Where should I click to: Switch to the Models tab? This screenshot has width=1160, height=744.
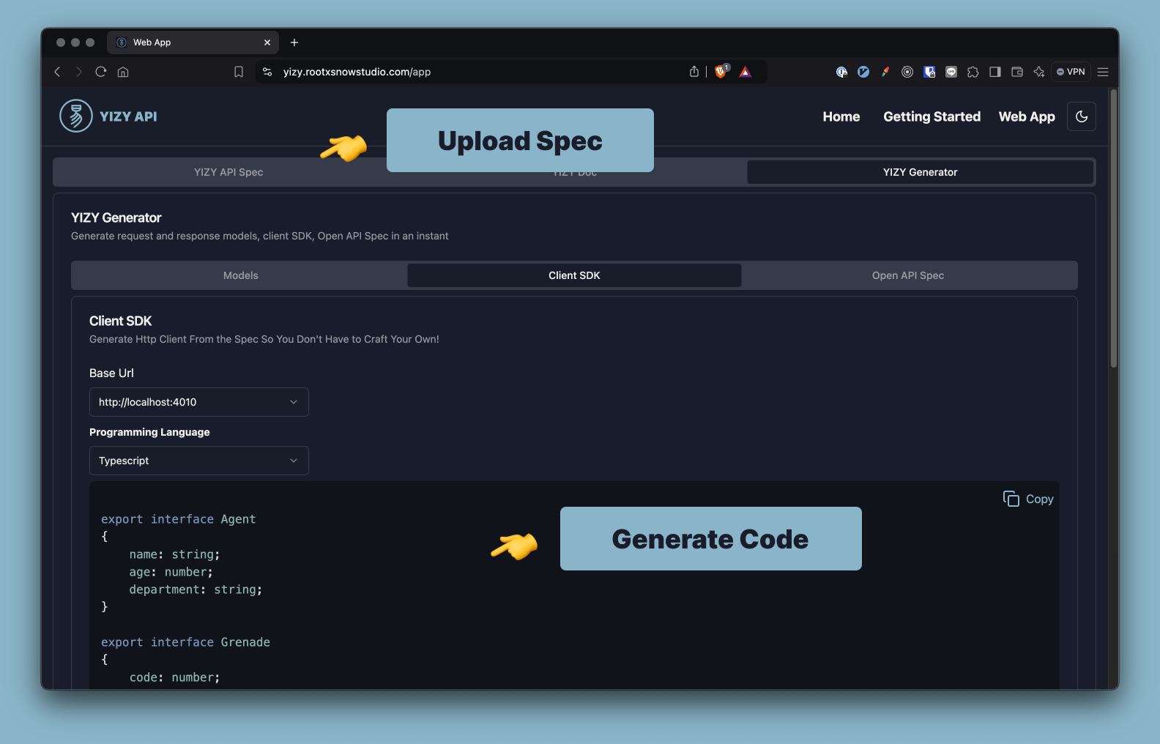click(240, 275)
